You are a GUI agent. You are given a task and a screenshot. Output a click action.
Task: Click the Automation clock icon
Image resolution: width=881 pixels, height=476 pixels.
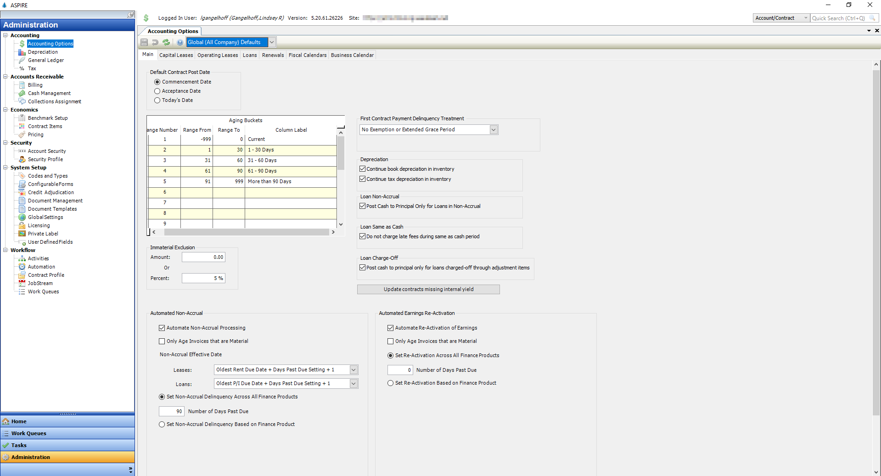22,267
